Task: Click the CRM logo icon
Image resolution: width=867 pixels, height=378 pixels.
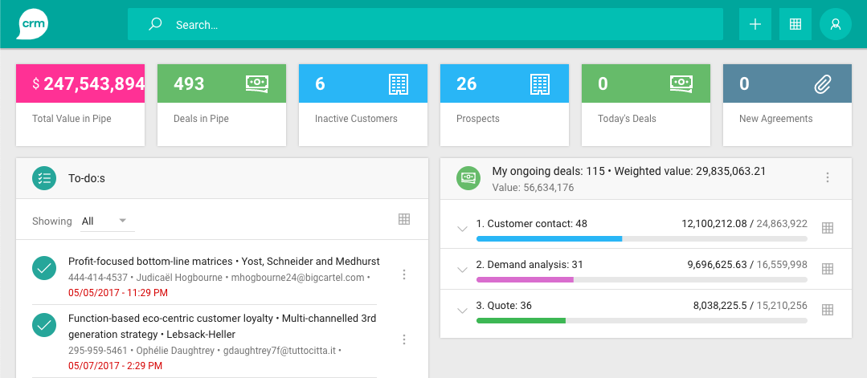Action: click(x=32, y=23)
